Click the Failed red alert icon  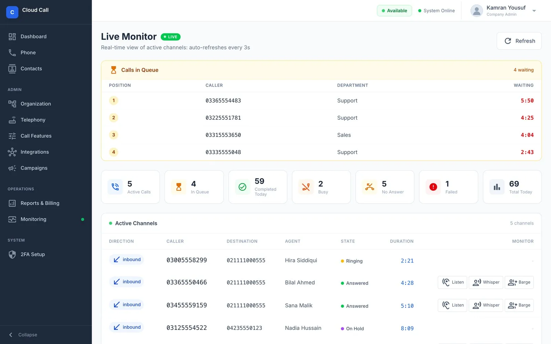433,187
